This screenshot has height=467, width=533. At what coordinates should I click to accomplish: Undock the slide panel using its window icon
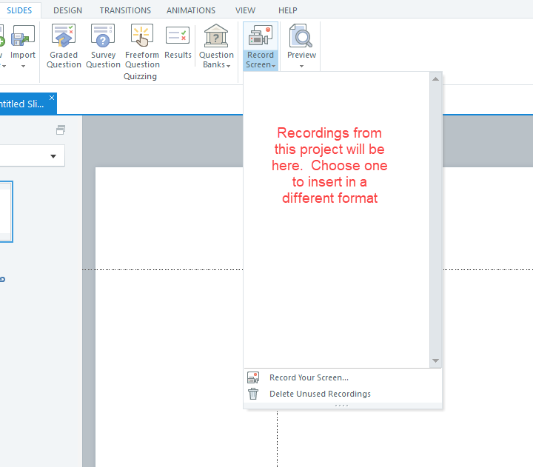point(60,130)
